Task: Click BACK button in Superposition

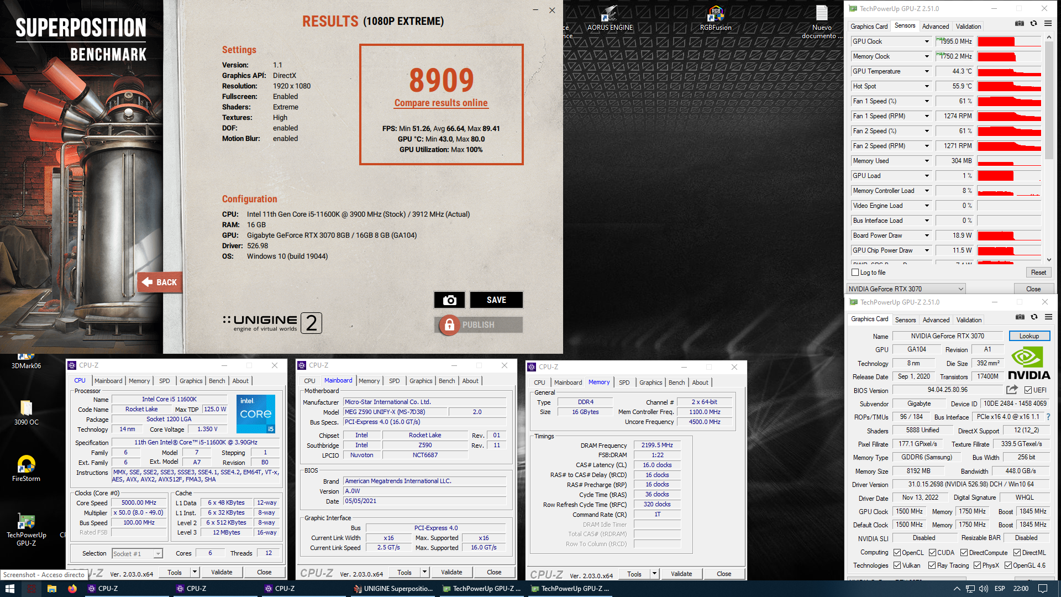Action: (x=160, y=282)
